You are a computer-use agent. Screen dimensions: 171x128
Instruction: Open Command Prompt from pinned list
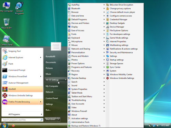(22, 70)
